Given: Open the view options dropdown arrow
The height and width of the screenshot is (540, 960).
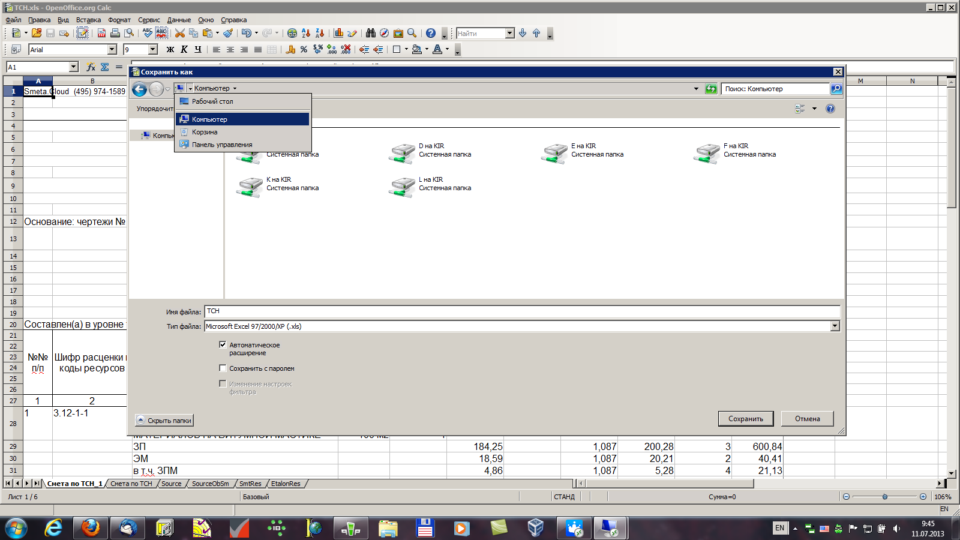Looking at the screenshot, I should coord(814,109).
